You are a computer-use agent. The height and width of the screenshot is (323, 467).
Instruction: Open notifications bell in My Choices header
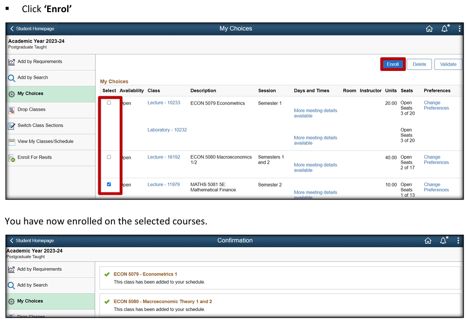click(x=445, y=28)
